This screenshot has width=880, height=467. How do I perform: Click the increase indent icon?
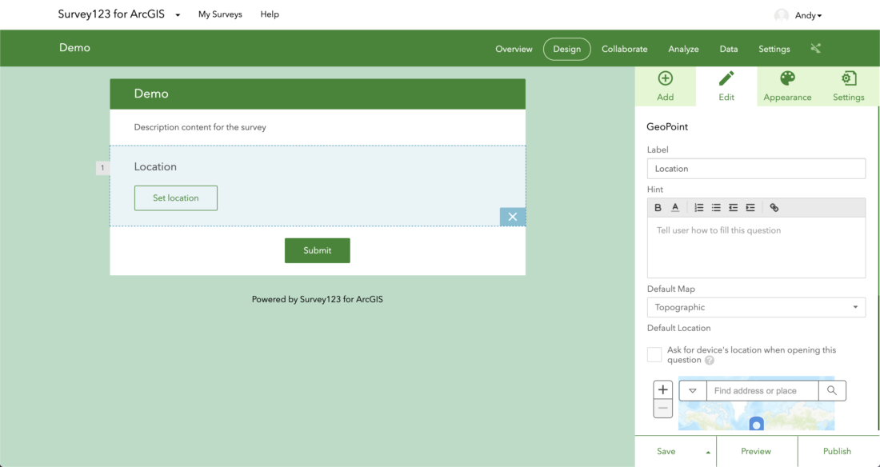(x=750, y=208)
